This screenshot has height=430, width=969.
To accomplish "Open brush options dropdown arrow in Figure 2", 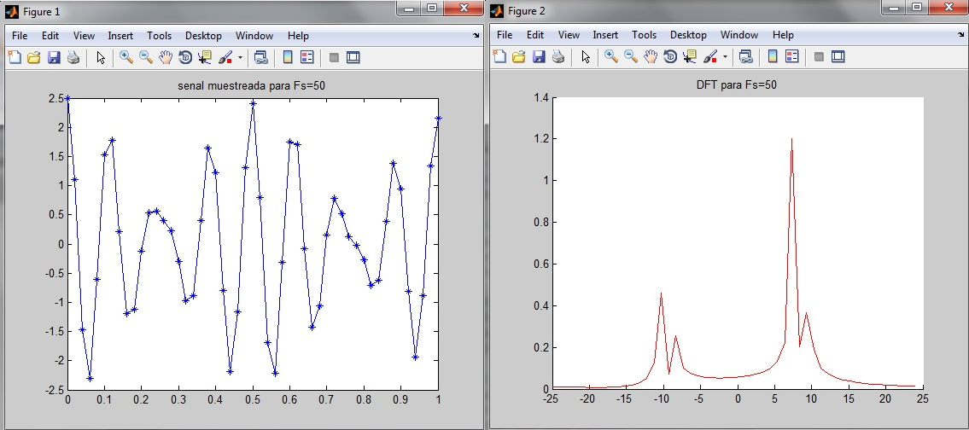I will (x=725, y=57).
